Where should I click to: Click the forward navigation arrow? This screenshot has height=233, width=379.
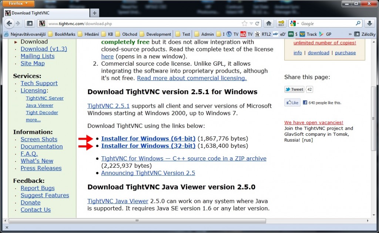(x=18, y=23)
